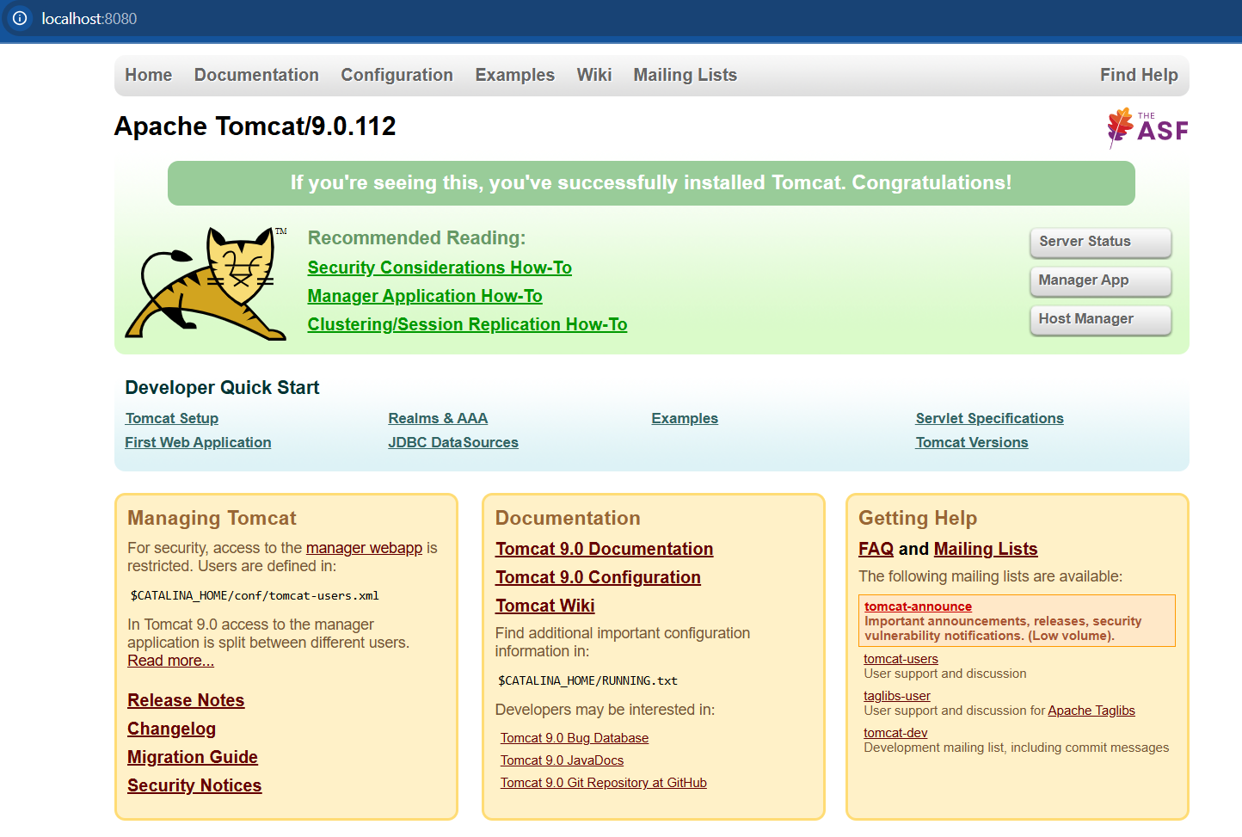1242x837 pixels.
Task: Open the tomcat-announce mailing list link
Action: [918, 606]
